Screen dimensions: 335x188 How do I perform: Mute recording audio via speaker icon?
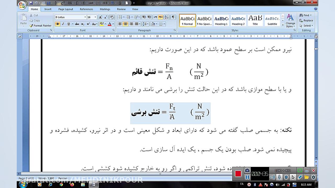point(272,177)
